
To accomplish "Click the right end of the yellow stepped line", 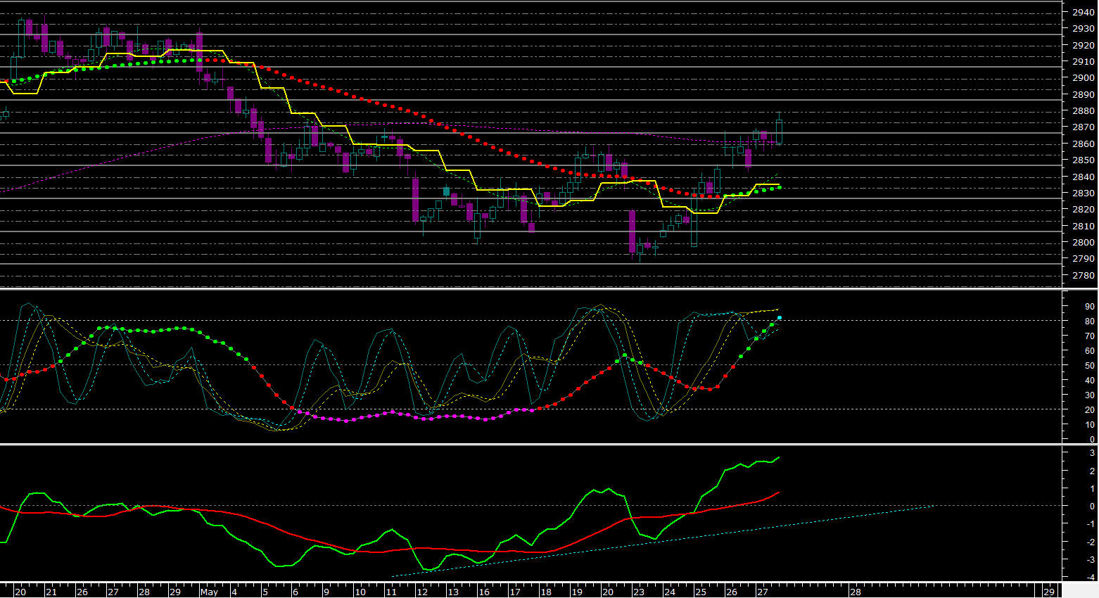I will tap(779, 184).
